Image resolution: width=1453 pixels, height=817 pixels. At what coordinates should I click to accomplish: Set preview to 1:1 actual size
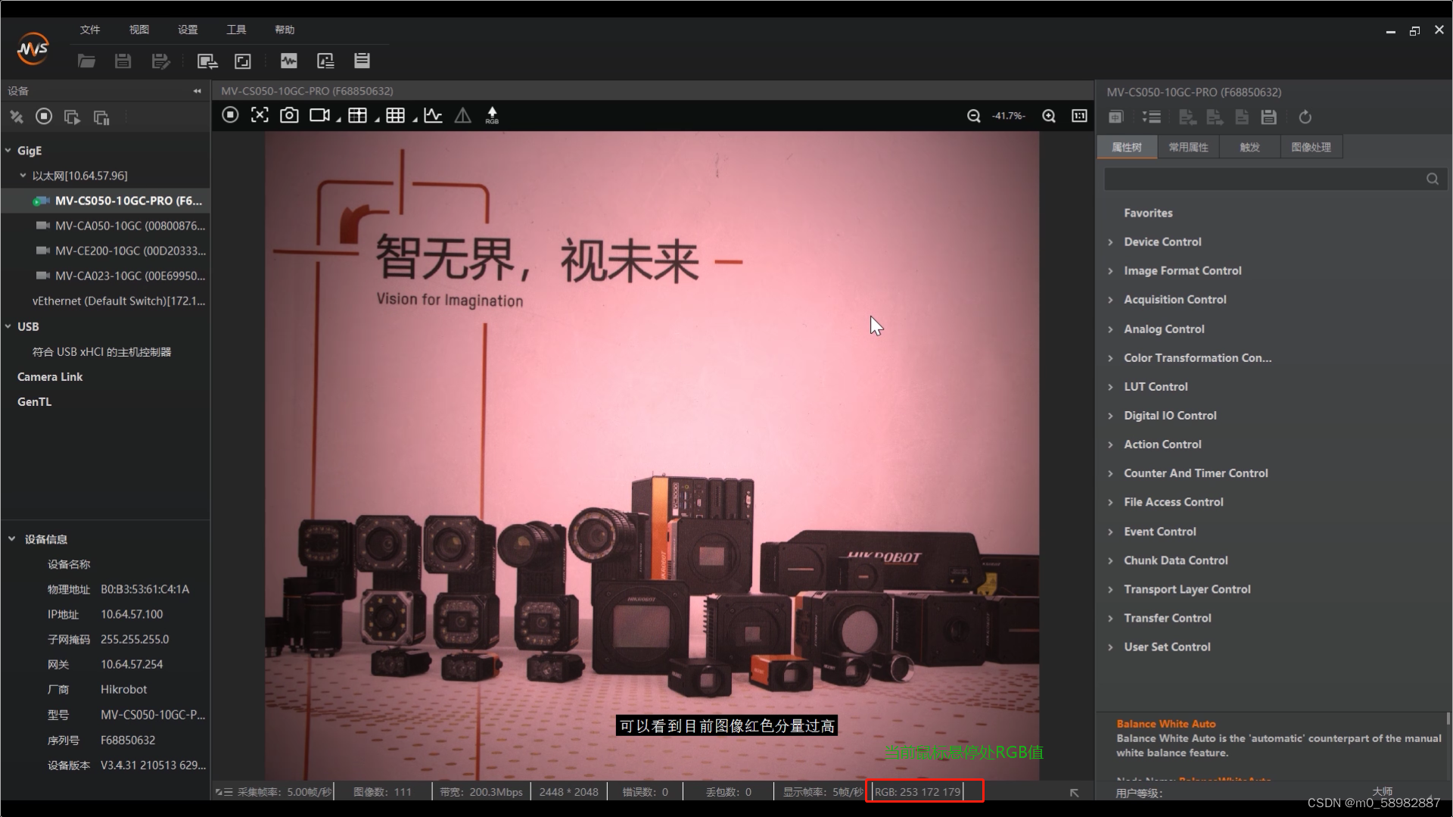(x=1079, y=115)
